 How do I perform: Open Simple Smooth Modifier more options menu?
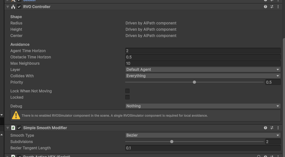tap(278, 128)
